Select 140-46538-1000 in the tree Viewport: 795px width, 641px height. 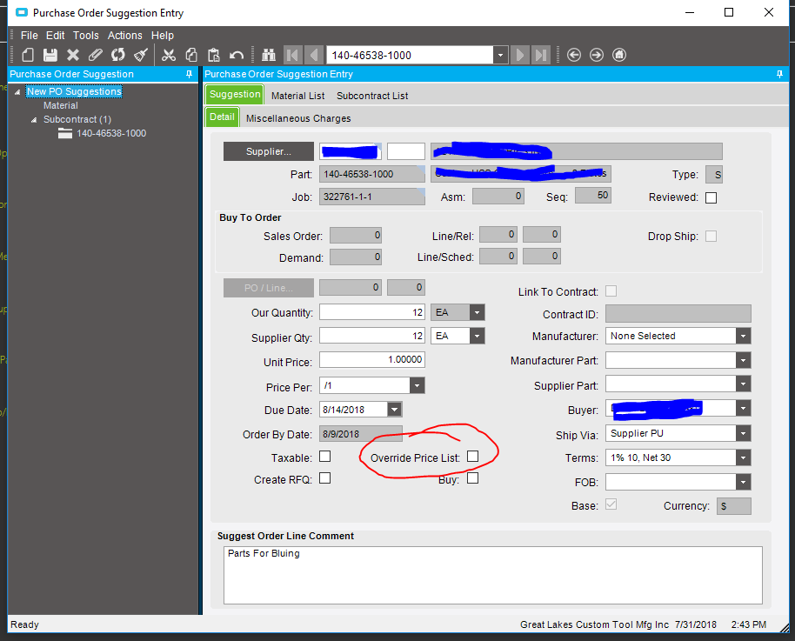(x=110, y=133)
